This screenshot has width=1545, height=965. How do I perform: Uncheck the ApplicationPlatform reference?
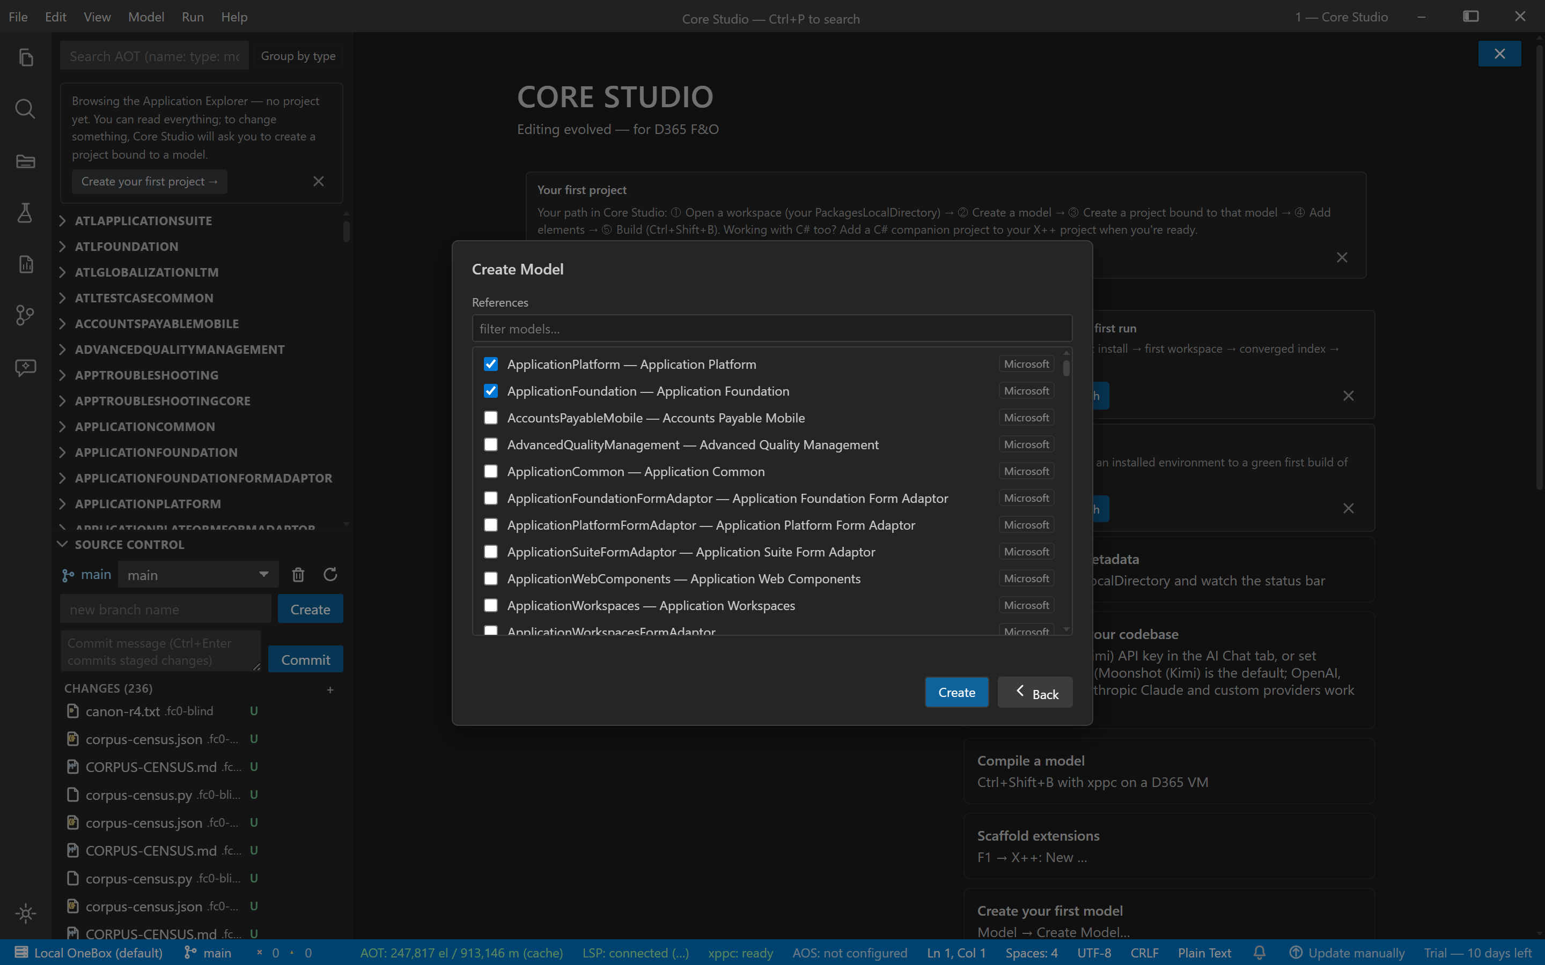tap(490, 364)
